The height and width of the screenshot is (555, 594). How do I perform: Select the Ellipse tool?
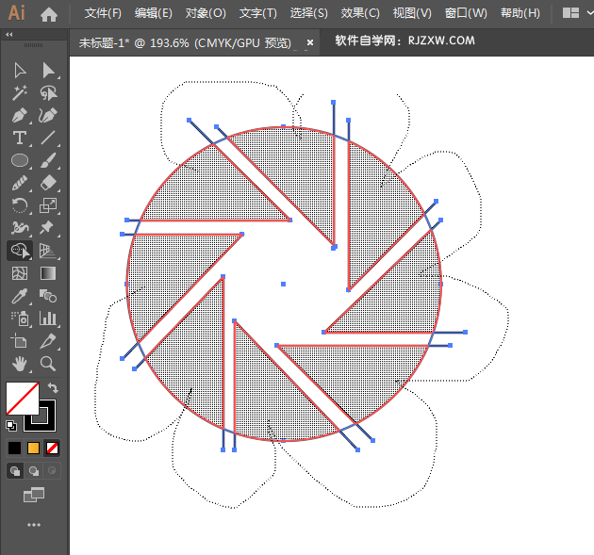(x=20, y=160)
